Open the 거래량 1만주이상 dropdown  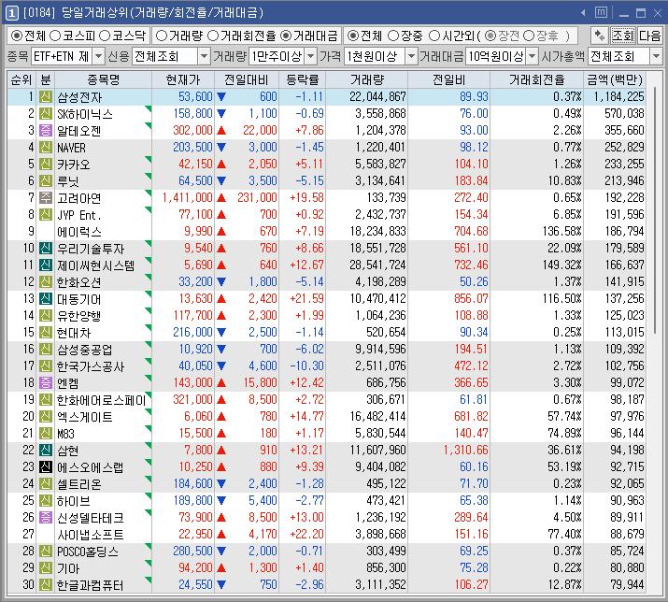pos(311,56)
